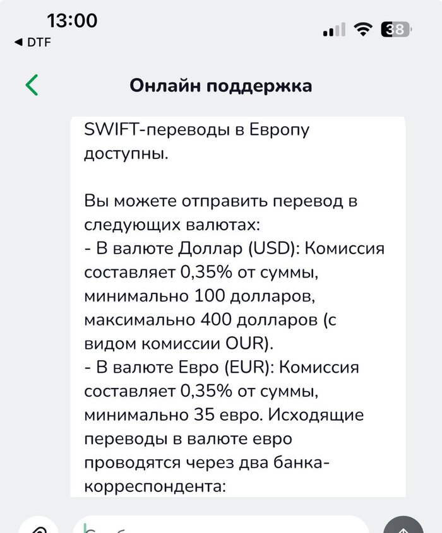This screenshot has width=442, height=533.
Task: Tap the Wi-Fi status icon
Action: pos(362,29)
